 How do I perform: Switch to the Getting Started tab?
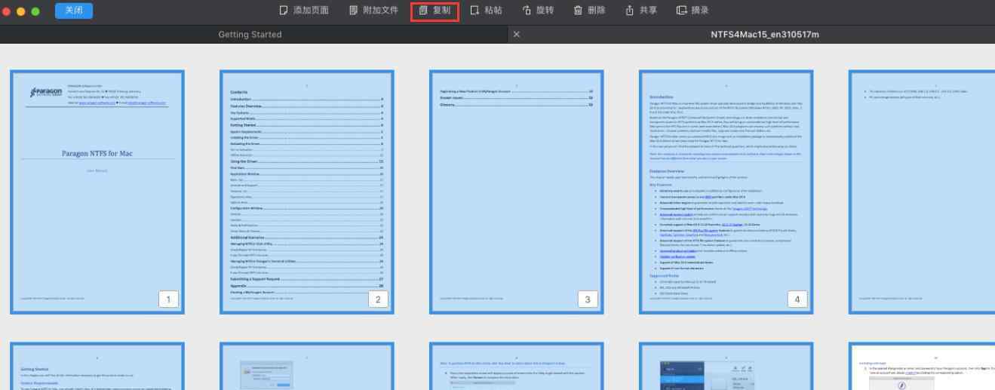tap(250, 35)
